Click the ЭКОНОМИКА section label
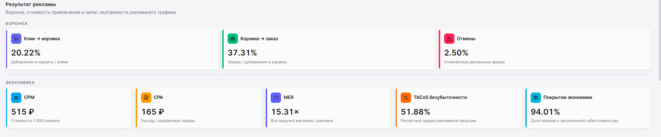 point(20,83)
